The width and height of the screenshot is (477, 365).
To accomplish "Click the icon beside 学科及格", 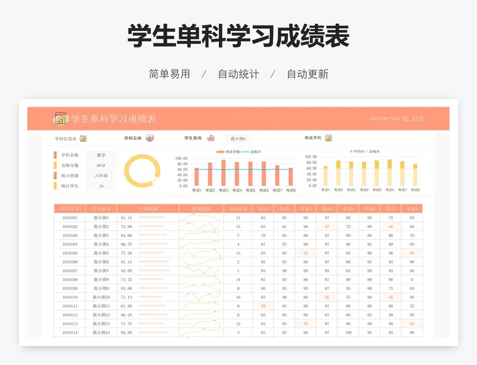I will pyautogui.click(x=150, y=138).
